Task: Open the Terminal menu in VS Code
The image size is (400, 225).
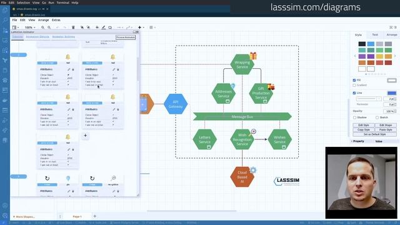Action: pyautogui.click(x=62, y=2)
